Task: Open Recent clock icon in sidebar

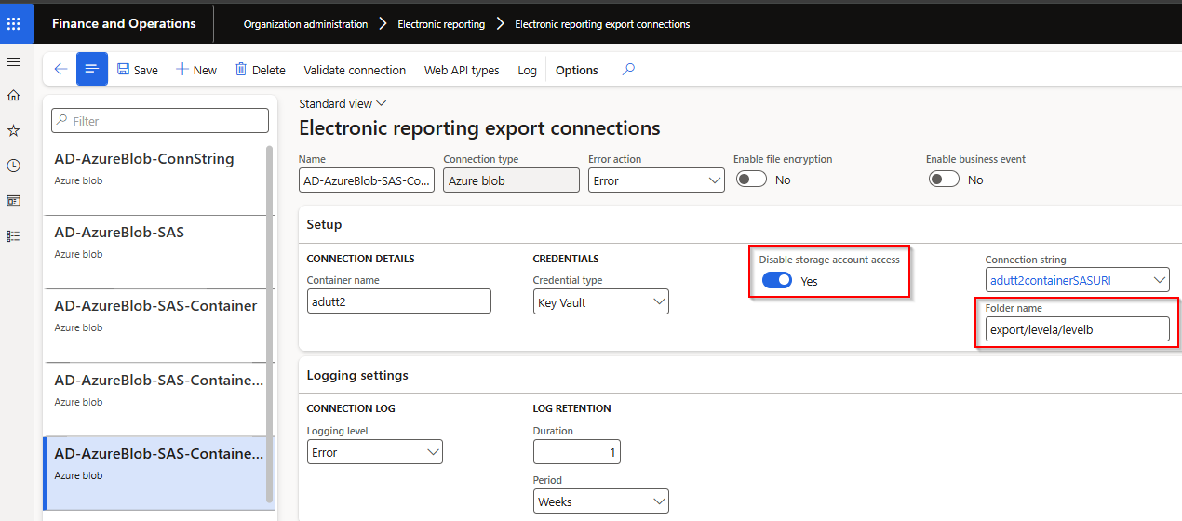Action: coord(14,166)
